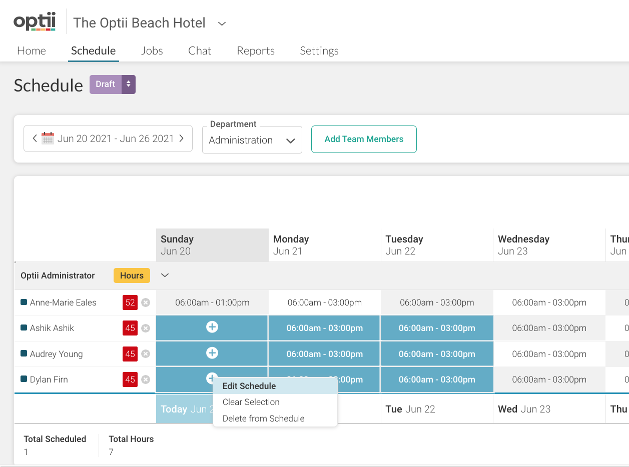Click the Draft status button
The image size is (629, 467).
(106, 84)
